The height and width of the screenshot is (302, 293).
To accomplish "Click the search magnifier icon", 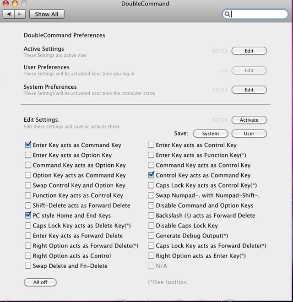I will click(228, 14).
